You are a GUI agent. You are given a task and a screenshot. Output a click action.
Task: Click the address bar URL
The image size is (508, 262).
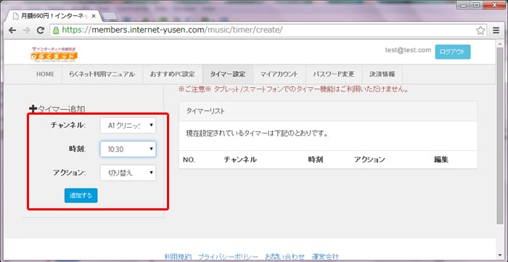(172, 30)
